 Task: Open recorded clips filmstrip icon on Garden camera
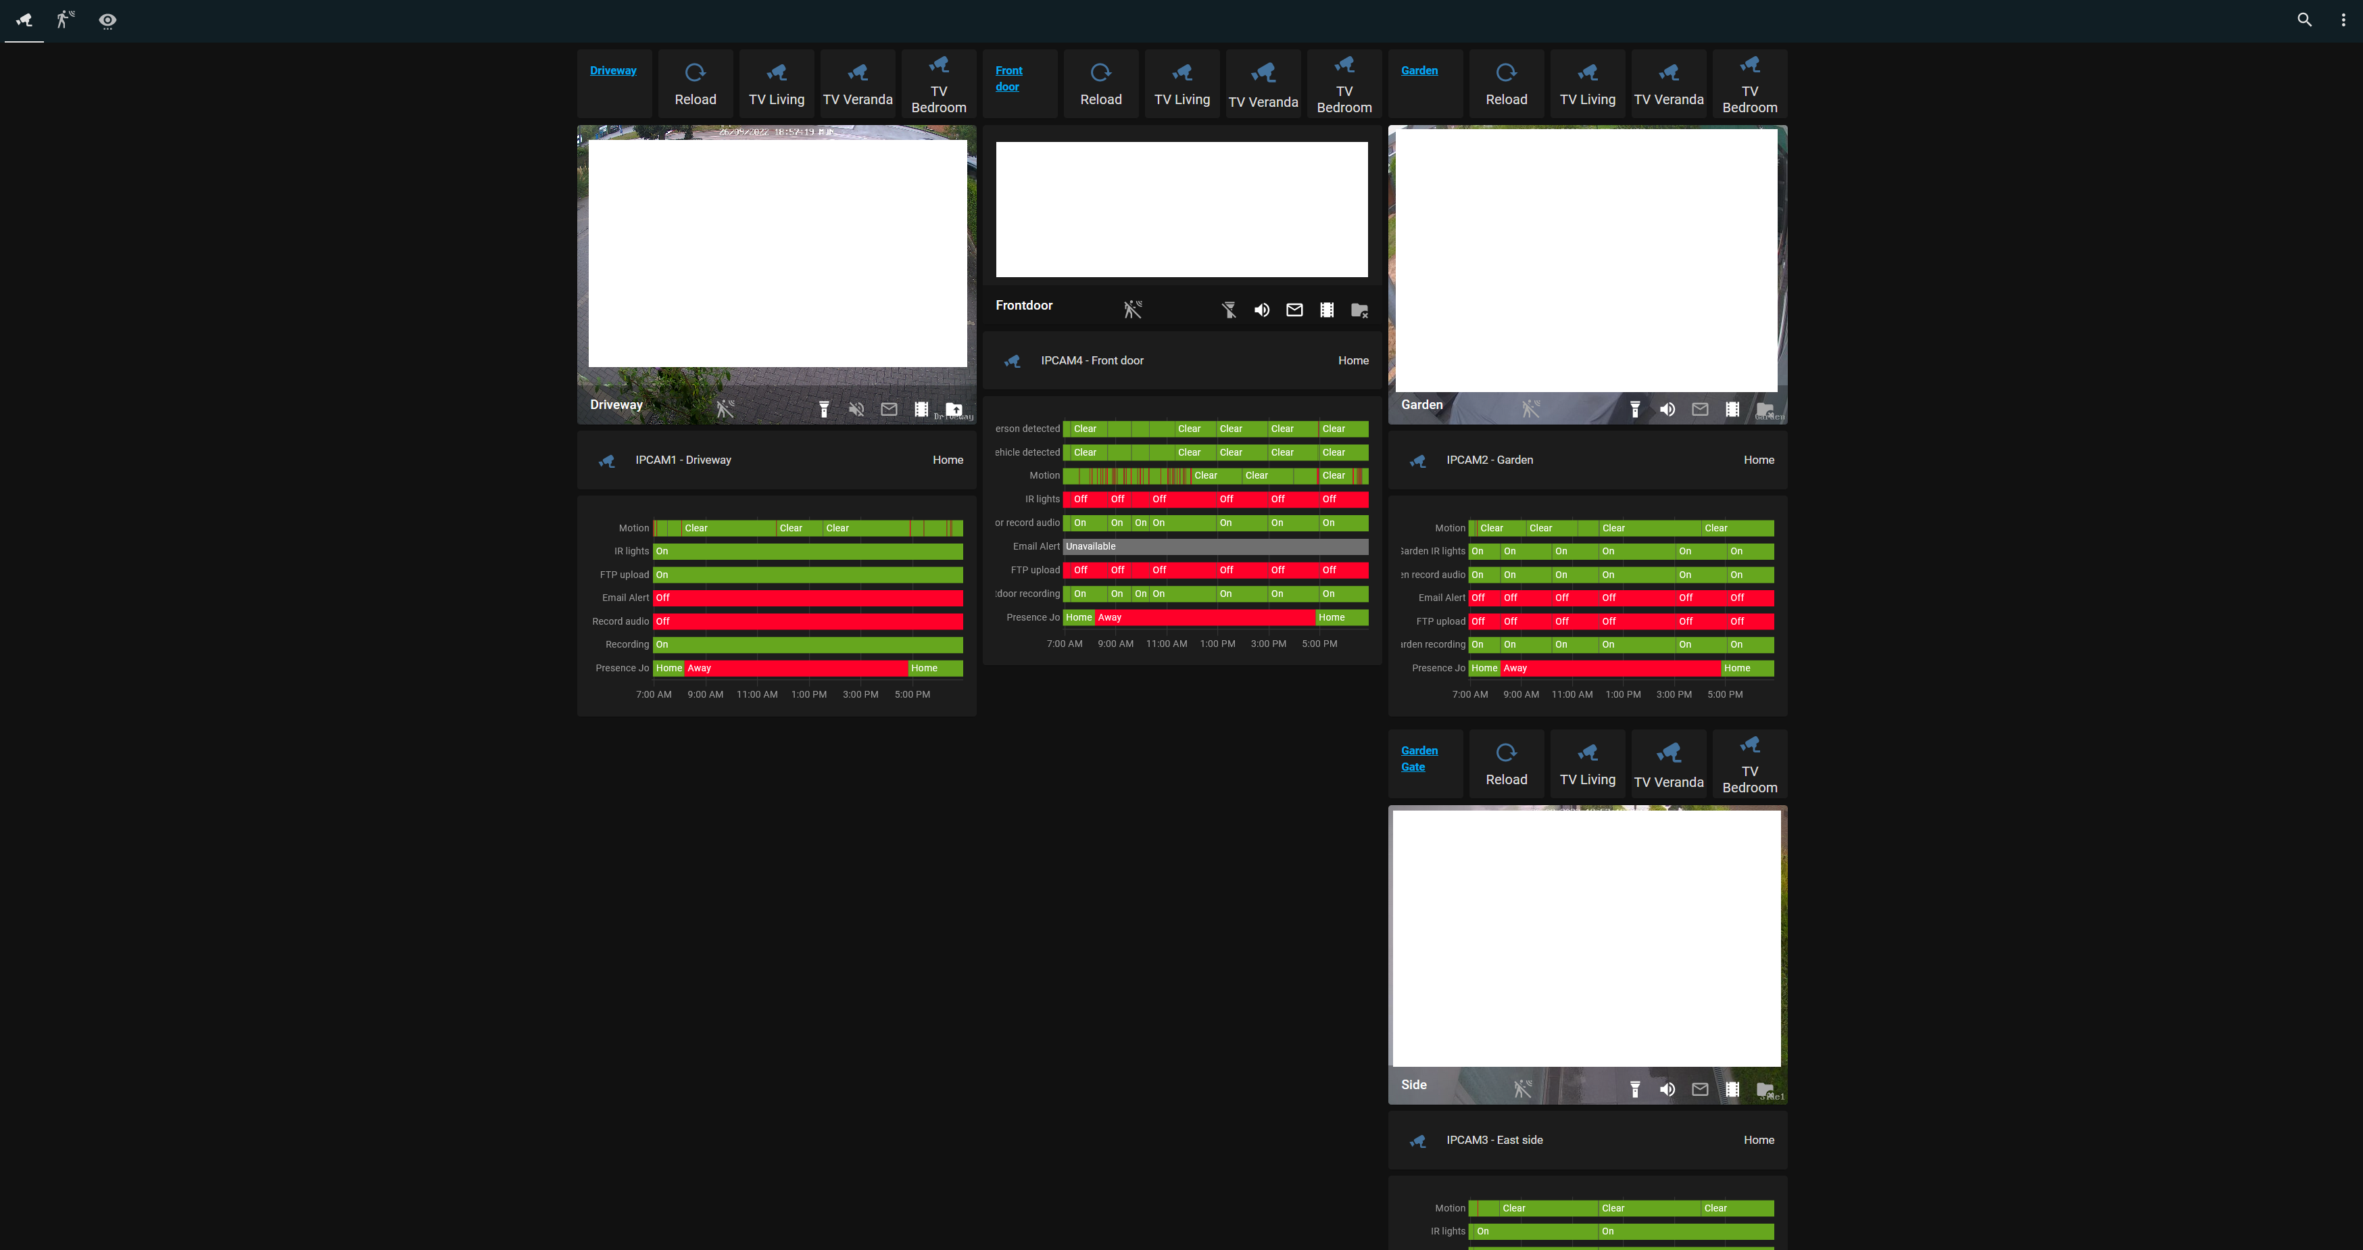coord(1732,409)
